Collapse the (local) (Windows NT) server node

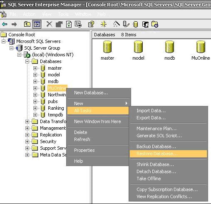(19, 55)
